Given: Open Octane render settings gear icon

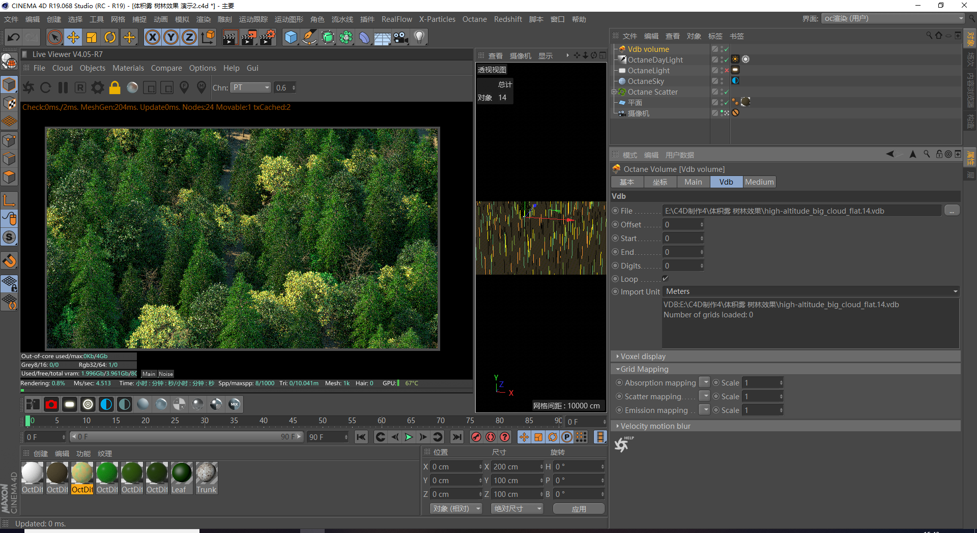Looking at the screenshot, I should pos(97,88).
